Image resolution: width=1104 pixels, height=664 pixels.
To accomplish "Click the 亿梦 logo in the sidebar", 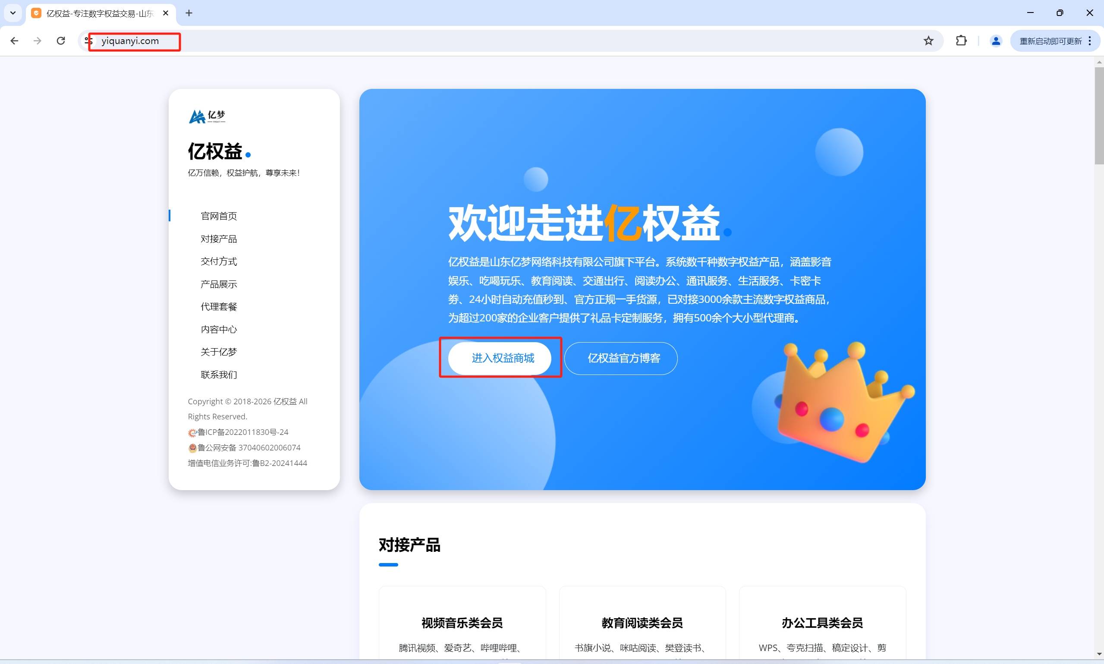I will (x=207, y=116).
